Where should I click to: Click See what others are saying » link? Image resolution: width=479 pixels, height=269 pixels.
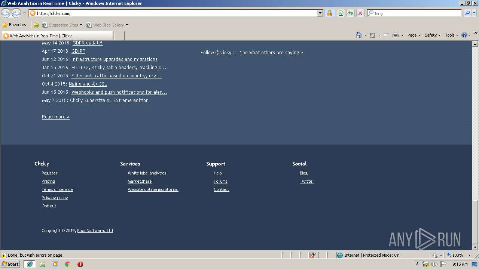point(271,53)
